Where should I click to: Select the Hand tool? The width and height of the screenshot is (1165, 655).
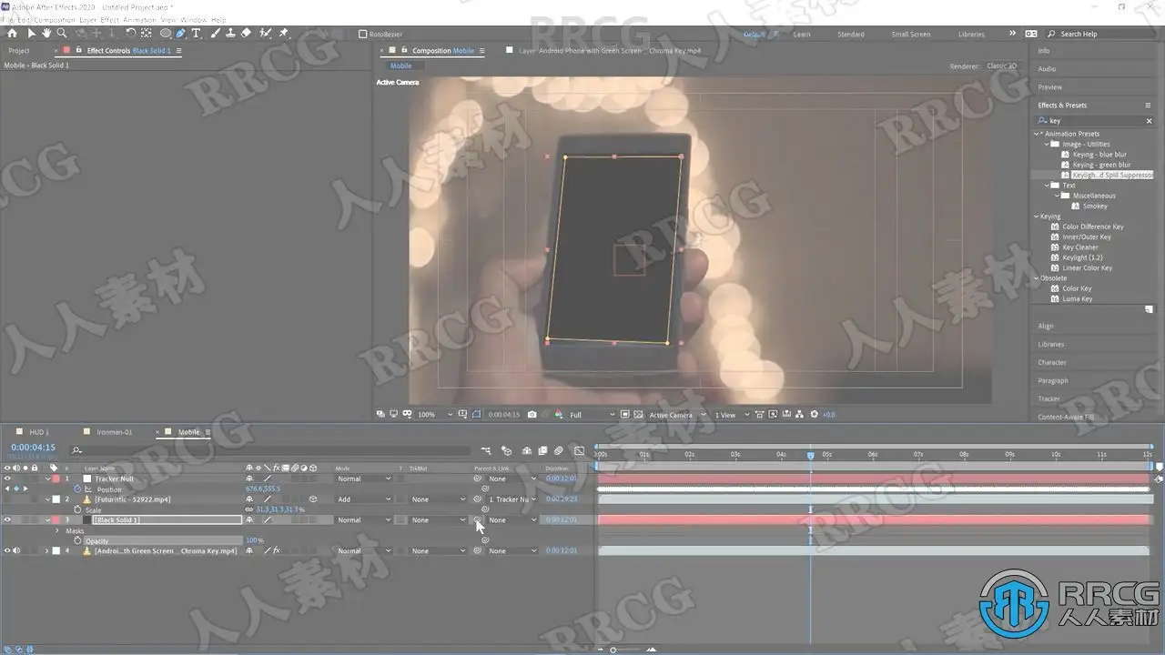tap(46, 34)
